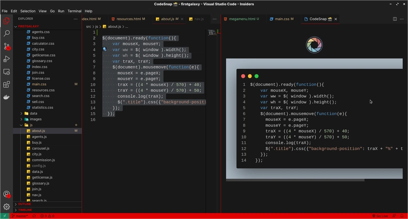Viewport: 408px width, 219px height.
Task: Open glossary.css in the explorer
Action: click(x=42, y=61)
